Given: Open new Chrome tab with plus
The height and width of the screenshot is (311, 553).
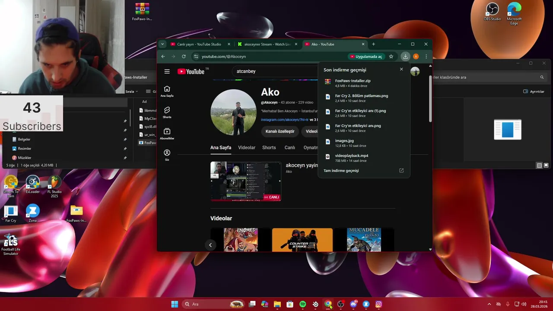Looking at the screenshot, I should tap(373, 44).
